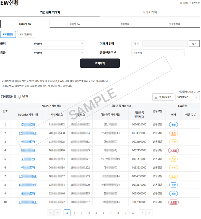Select the EW 등급별 toggle option

point(8,34)
